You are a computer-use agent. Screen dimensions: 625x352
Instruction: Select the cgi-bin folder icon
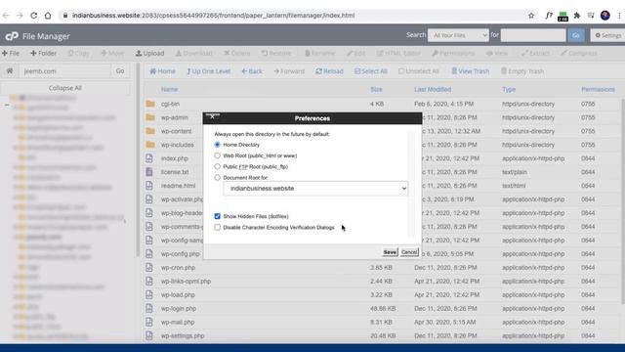coord(150,104)
